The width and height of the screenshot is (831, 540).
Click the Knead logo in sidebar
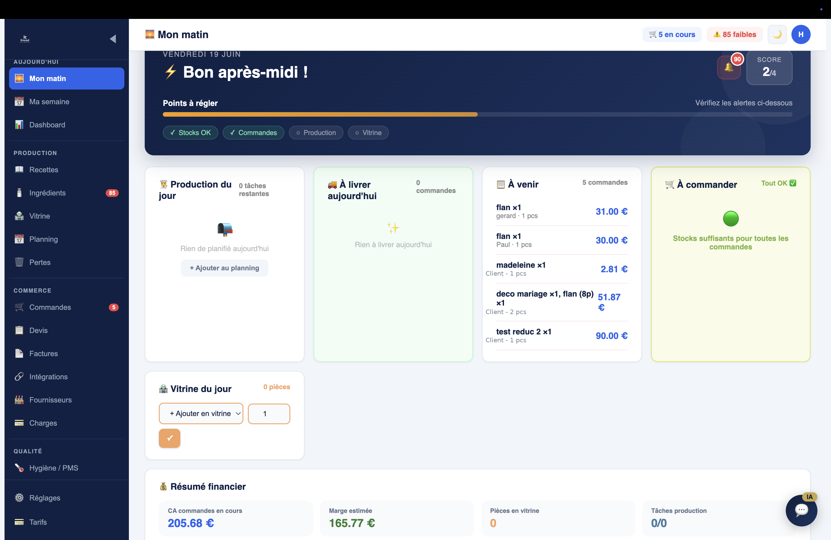tap(25, 39)
